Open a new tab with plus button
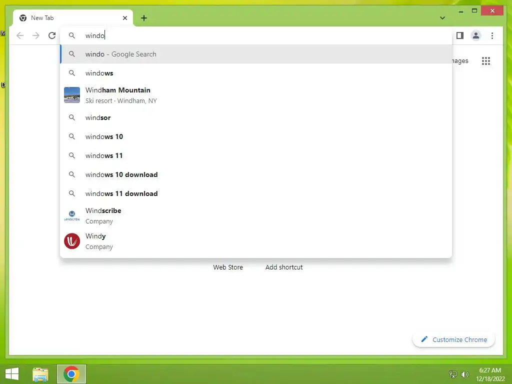 [x=144, y=18]
